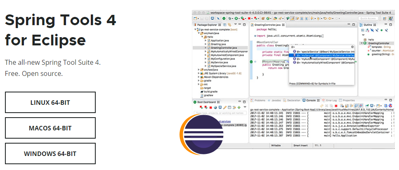Image resolution: width=399 pixels, height=170 pixels.
Task: Switch to the Error Log tab
Action: (x=330, y=100)
